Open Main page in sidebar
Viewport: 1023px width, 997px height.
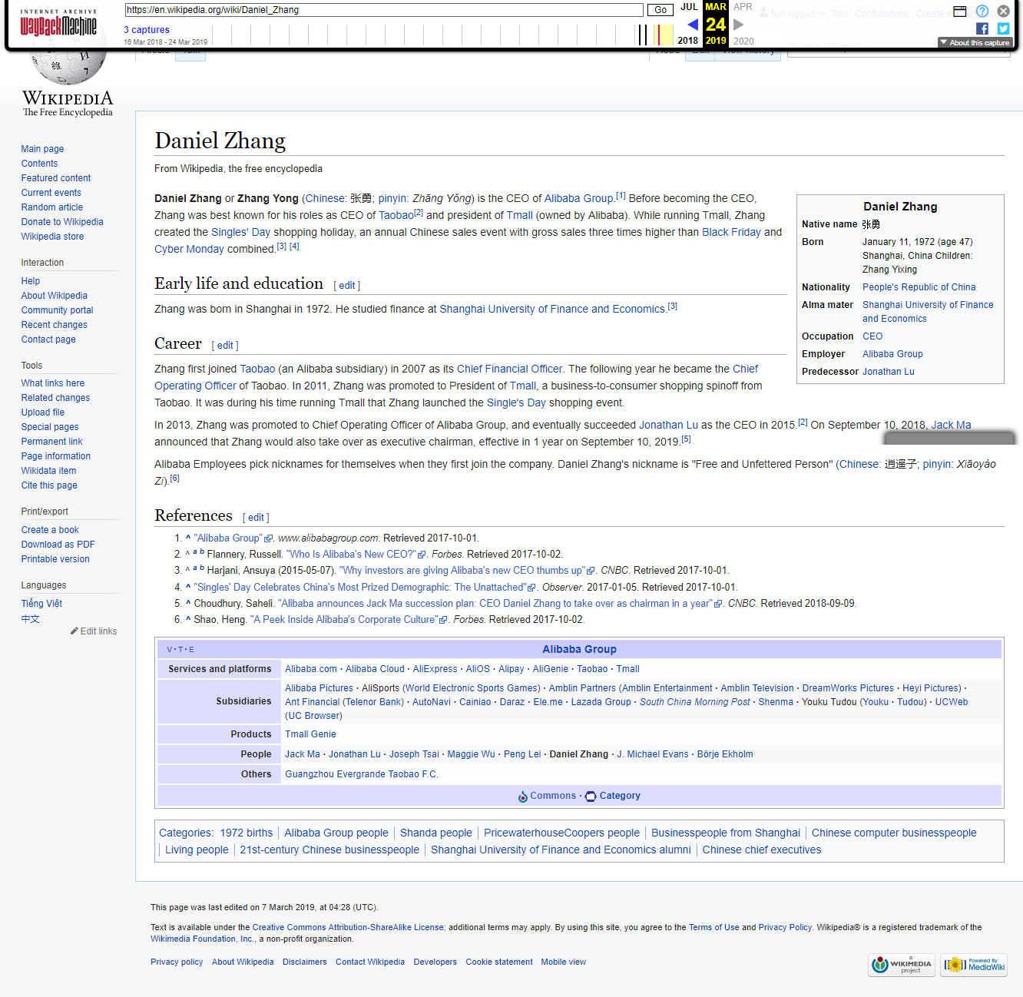click(x=42, y=149)
